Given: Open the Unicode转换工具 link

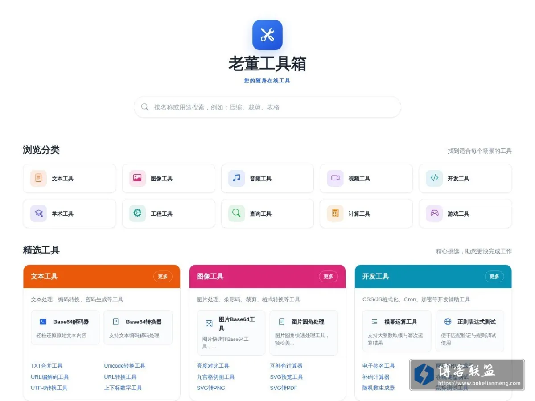Looking at the screenshot, I should click(x=125, y=366).
